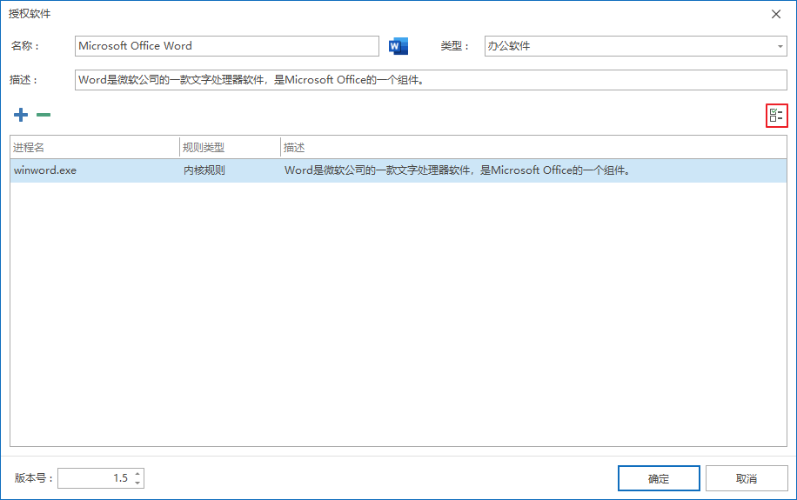Click the 进程名 column header
The width and height of the screenshot is (797, 500).
pos(95,147)
